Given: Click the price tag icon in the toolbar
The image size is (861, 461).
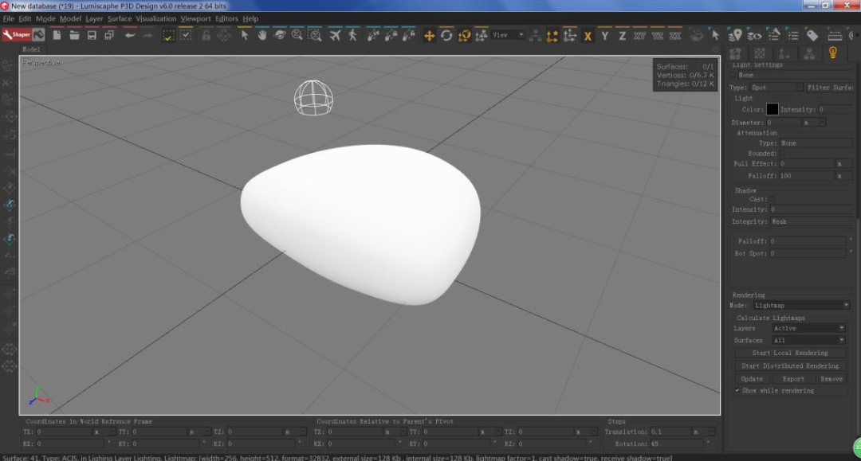Looking at the screenshot, I should [x=812, y=35].
